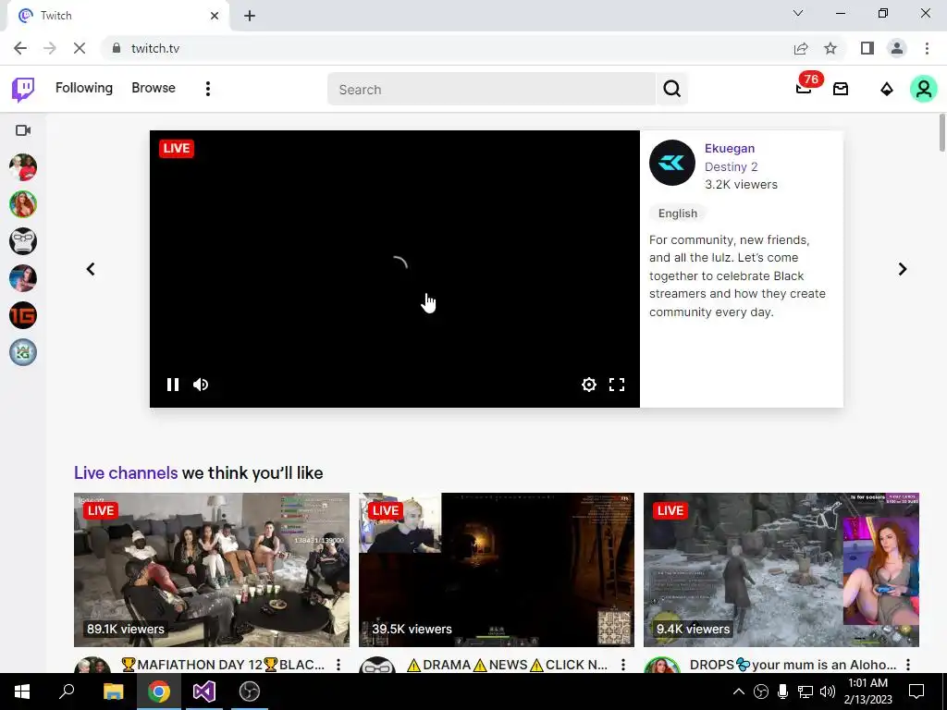Open Visual Studio from the taskbar
This screenshot has width=947, height=710.
click(204, 692)
